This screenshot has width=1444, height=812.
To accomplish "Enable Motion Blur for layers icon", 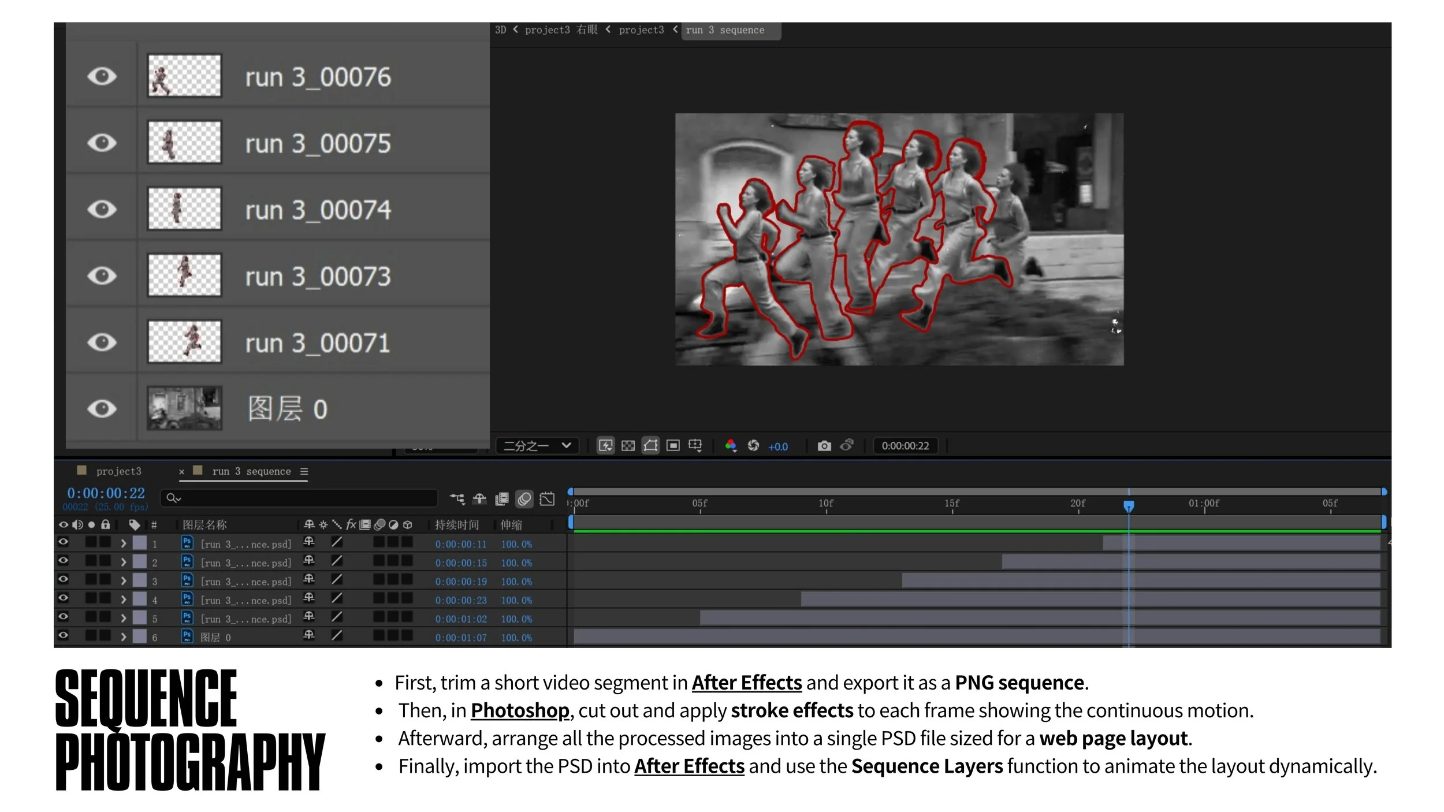I will 524,498.
